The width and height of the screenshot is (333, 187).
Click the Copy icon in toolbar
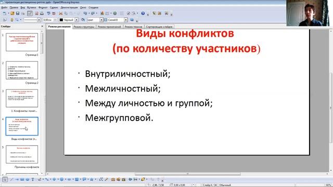coord(66,14)
